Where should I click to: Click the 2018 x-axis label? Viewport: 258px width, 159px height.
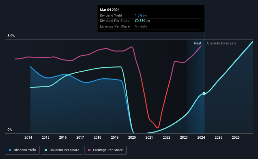pos(97,137)
